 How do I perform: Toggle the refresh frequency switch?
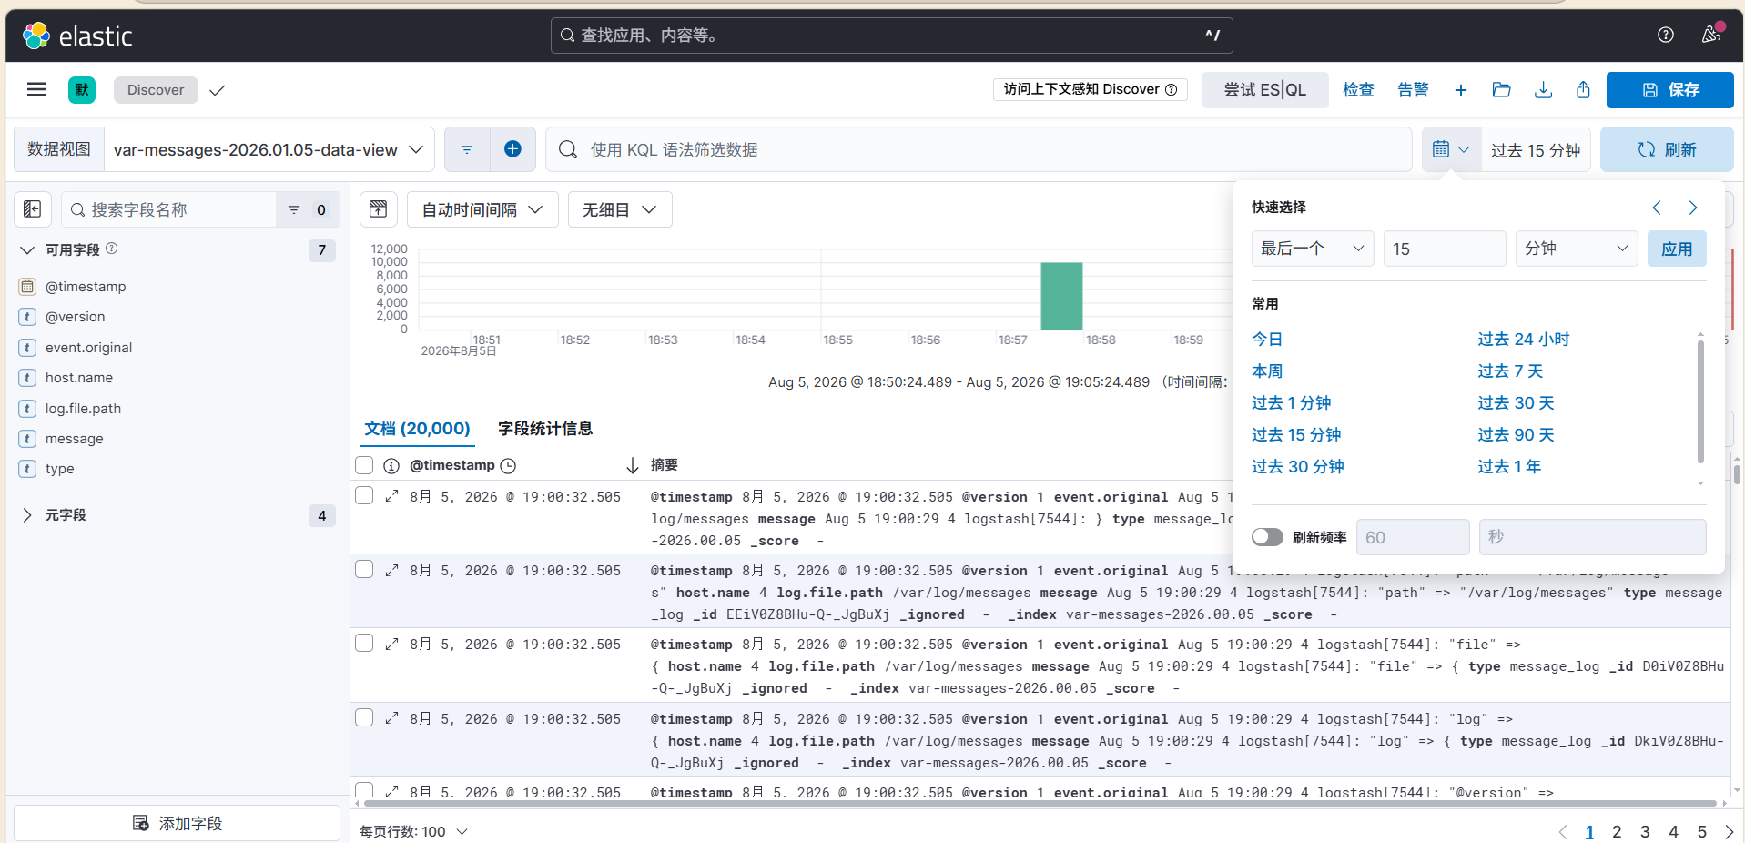(1267, 537)
